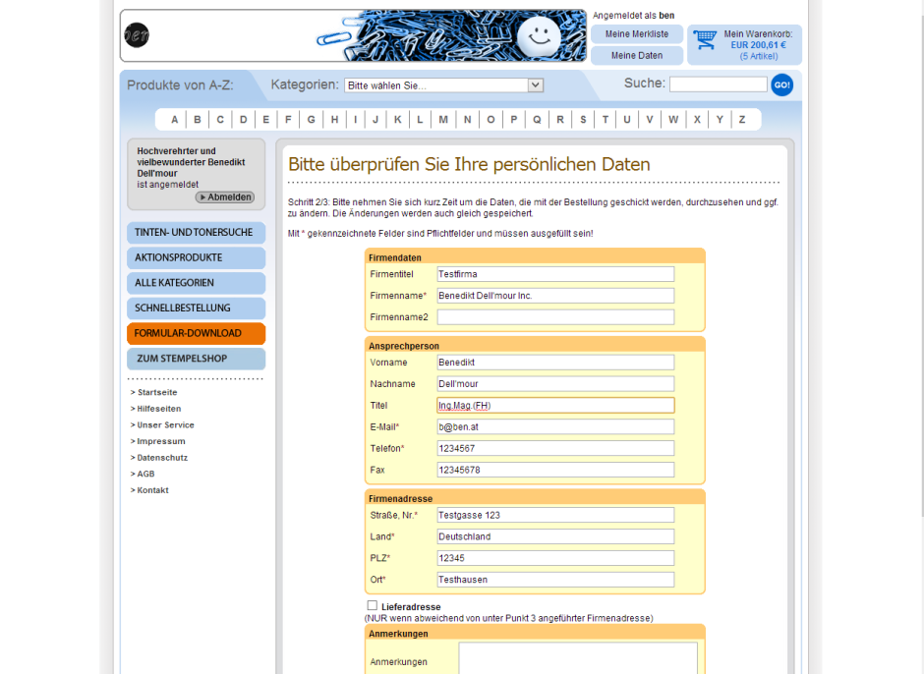Go to Zum Stempelshop
The width and height of the screenshot is (924, 674).
(197, 359)
